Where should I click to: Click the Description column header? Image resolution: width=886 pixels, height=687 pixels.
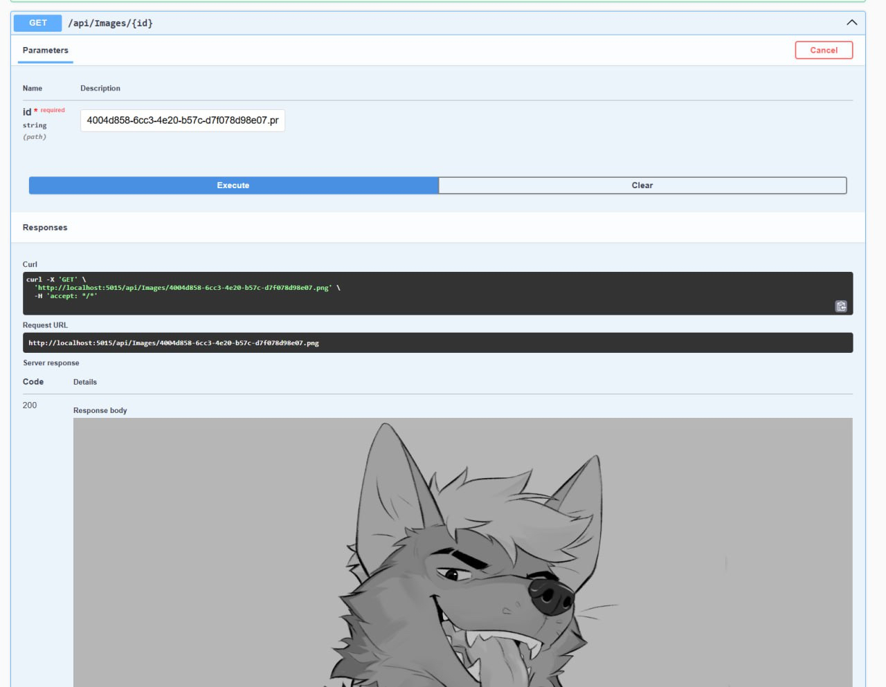(100, 89)
